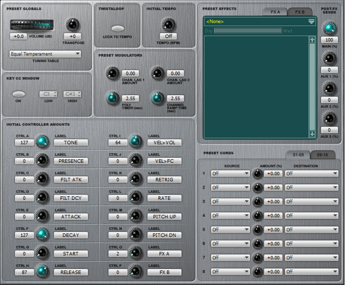Image resolution: width=345 pixels, height=285 pixels.
Task: Click the Tempo Off value field
Action: coord(168,36)
